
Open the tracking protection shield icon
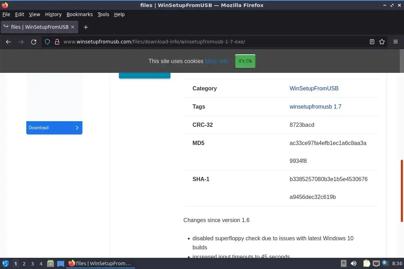(47, 42)
